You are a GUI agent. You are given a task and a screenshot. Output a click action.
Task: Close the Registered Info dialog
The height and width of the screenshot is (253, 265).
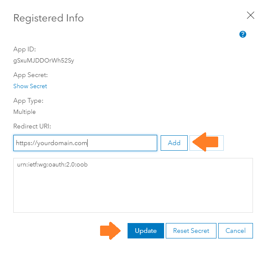point(250,15)
